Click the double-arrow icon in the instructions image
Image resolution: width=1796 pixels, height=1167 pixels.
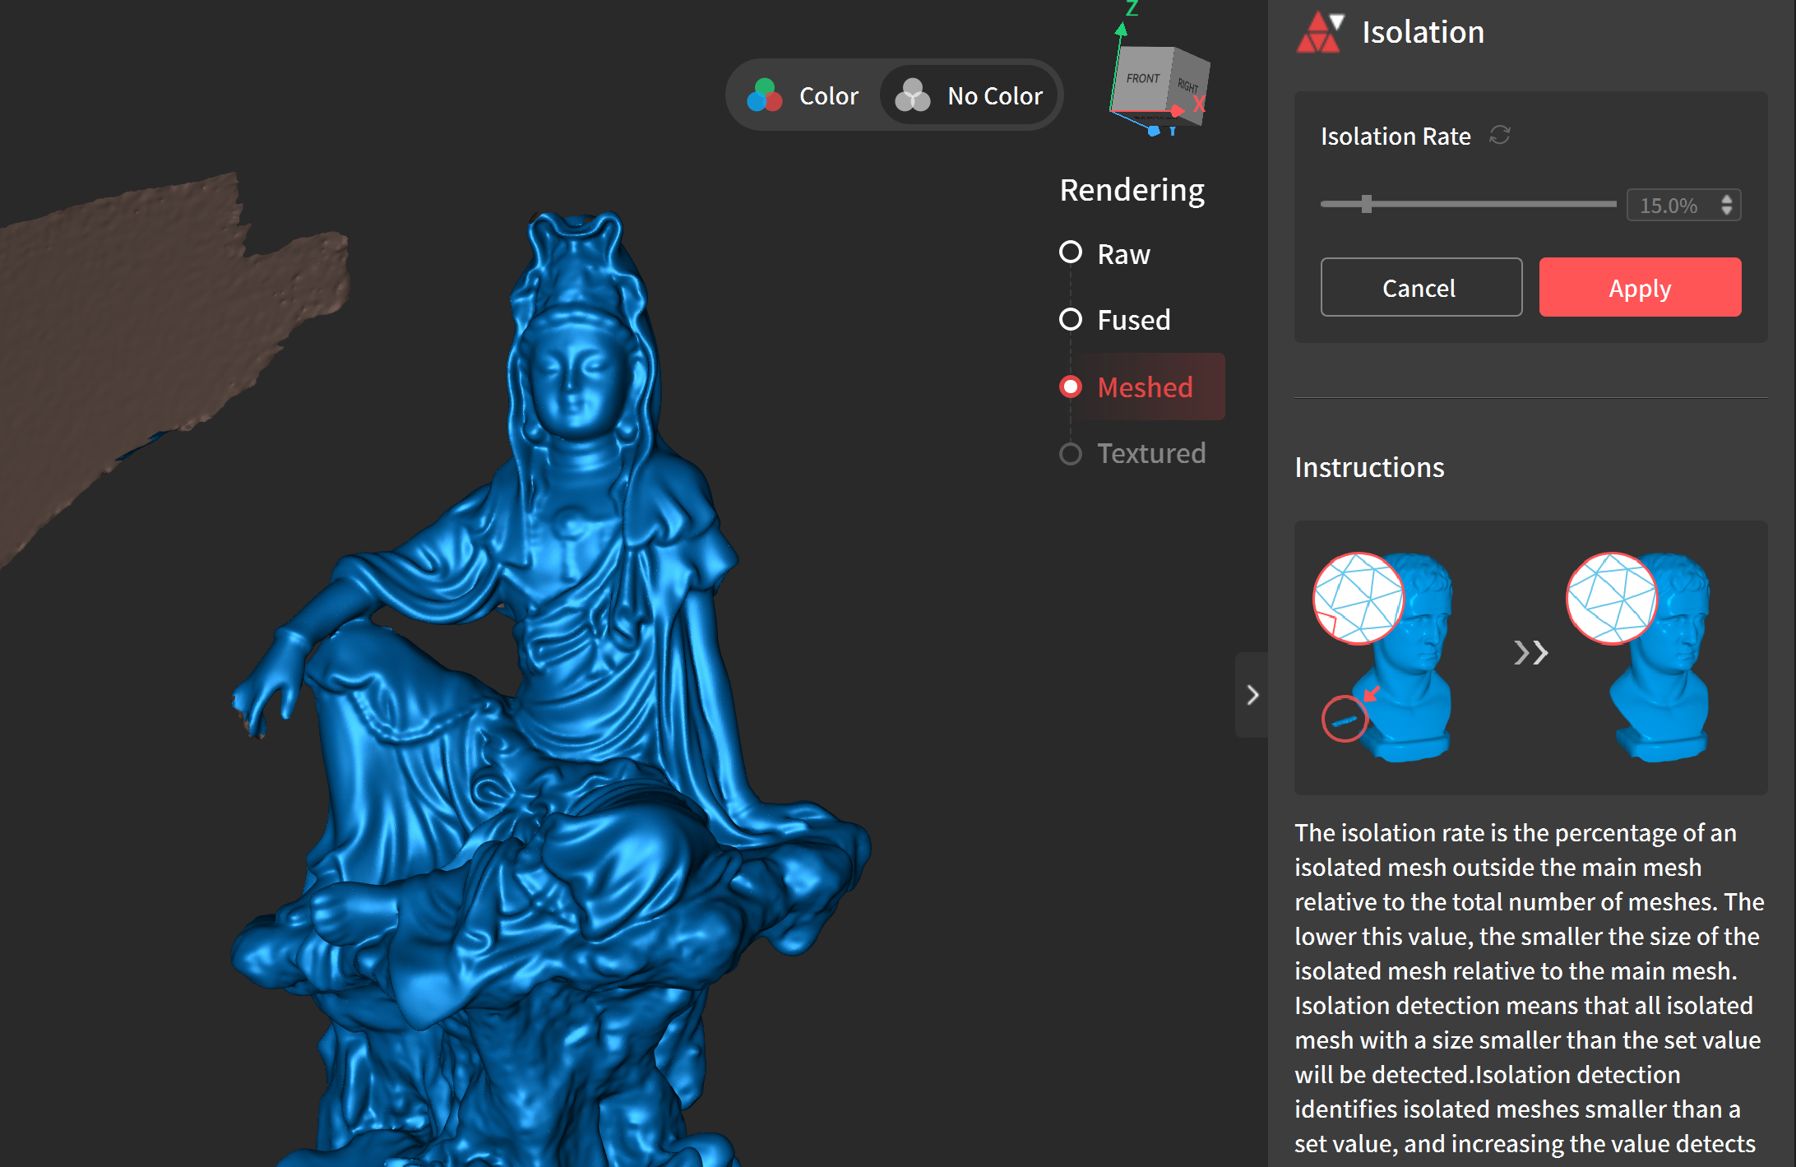coord(1530,653)
